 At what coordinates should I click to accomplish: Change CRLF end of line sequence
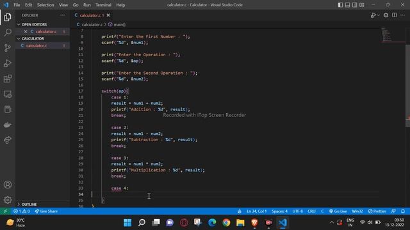[x=312, y=211]
